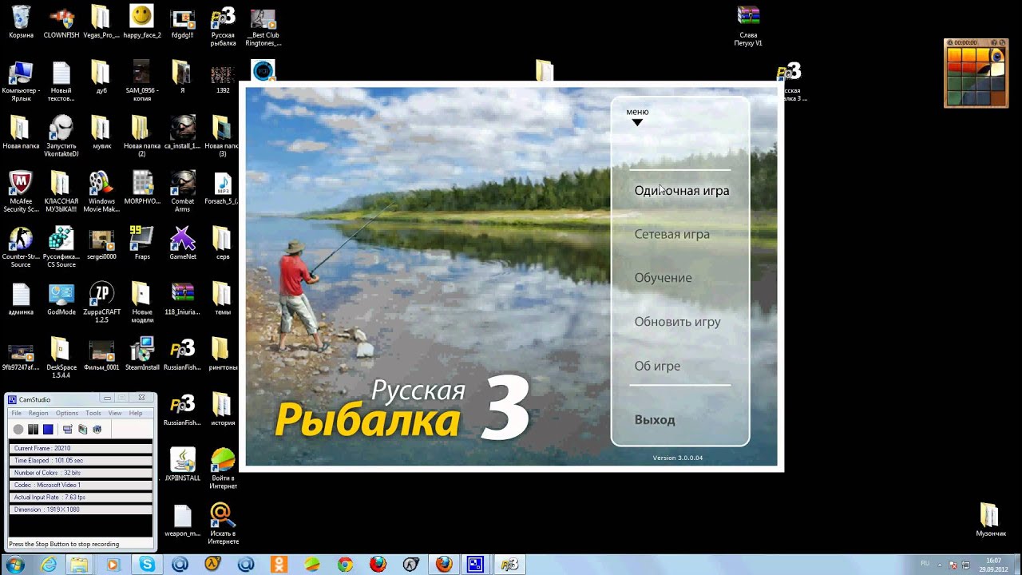Open the Windows Start menu
This screenshot has height=575, width=1022.
pyautogui.click(x=14, y=565)
